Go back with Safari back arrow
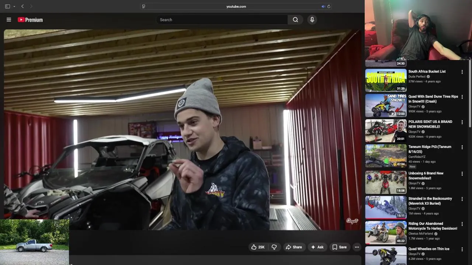Screen dimensions: 472x265 (x=22, y=6)
